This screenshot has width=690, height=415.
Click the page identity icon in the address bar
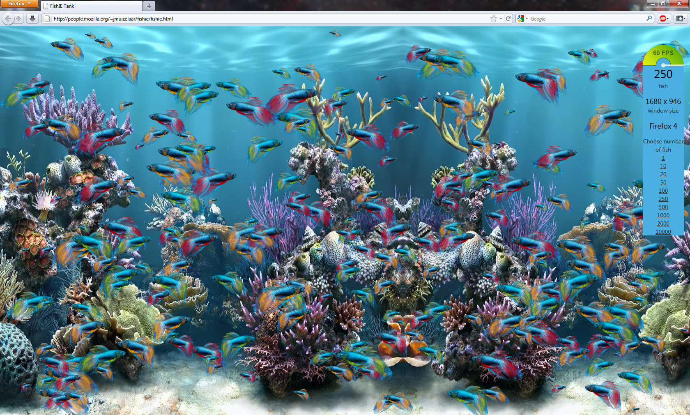coord(47,18)
